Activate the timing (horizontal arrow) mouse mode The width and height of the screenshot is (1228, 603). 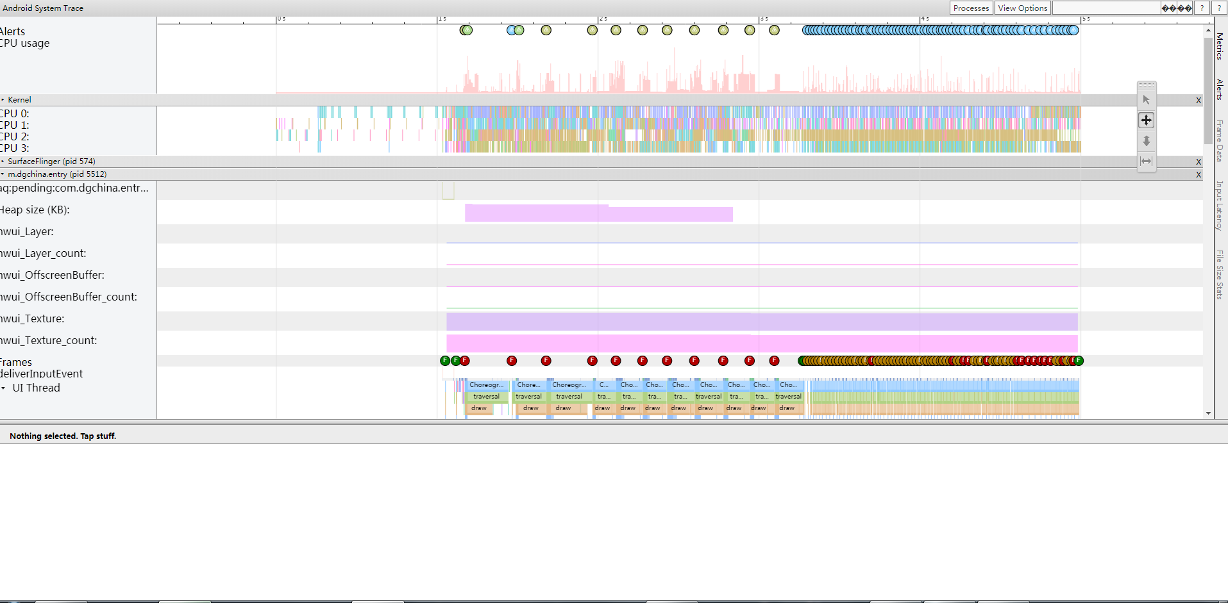click(x=1147, y=161)
